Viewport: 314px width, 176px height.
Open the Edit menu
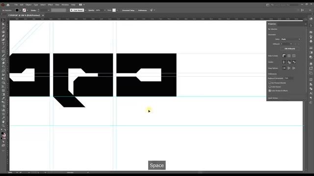[22, 5]
